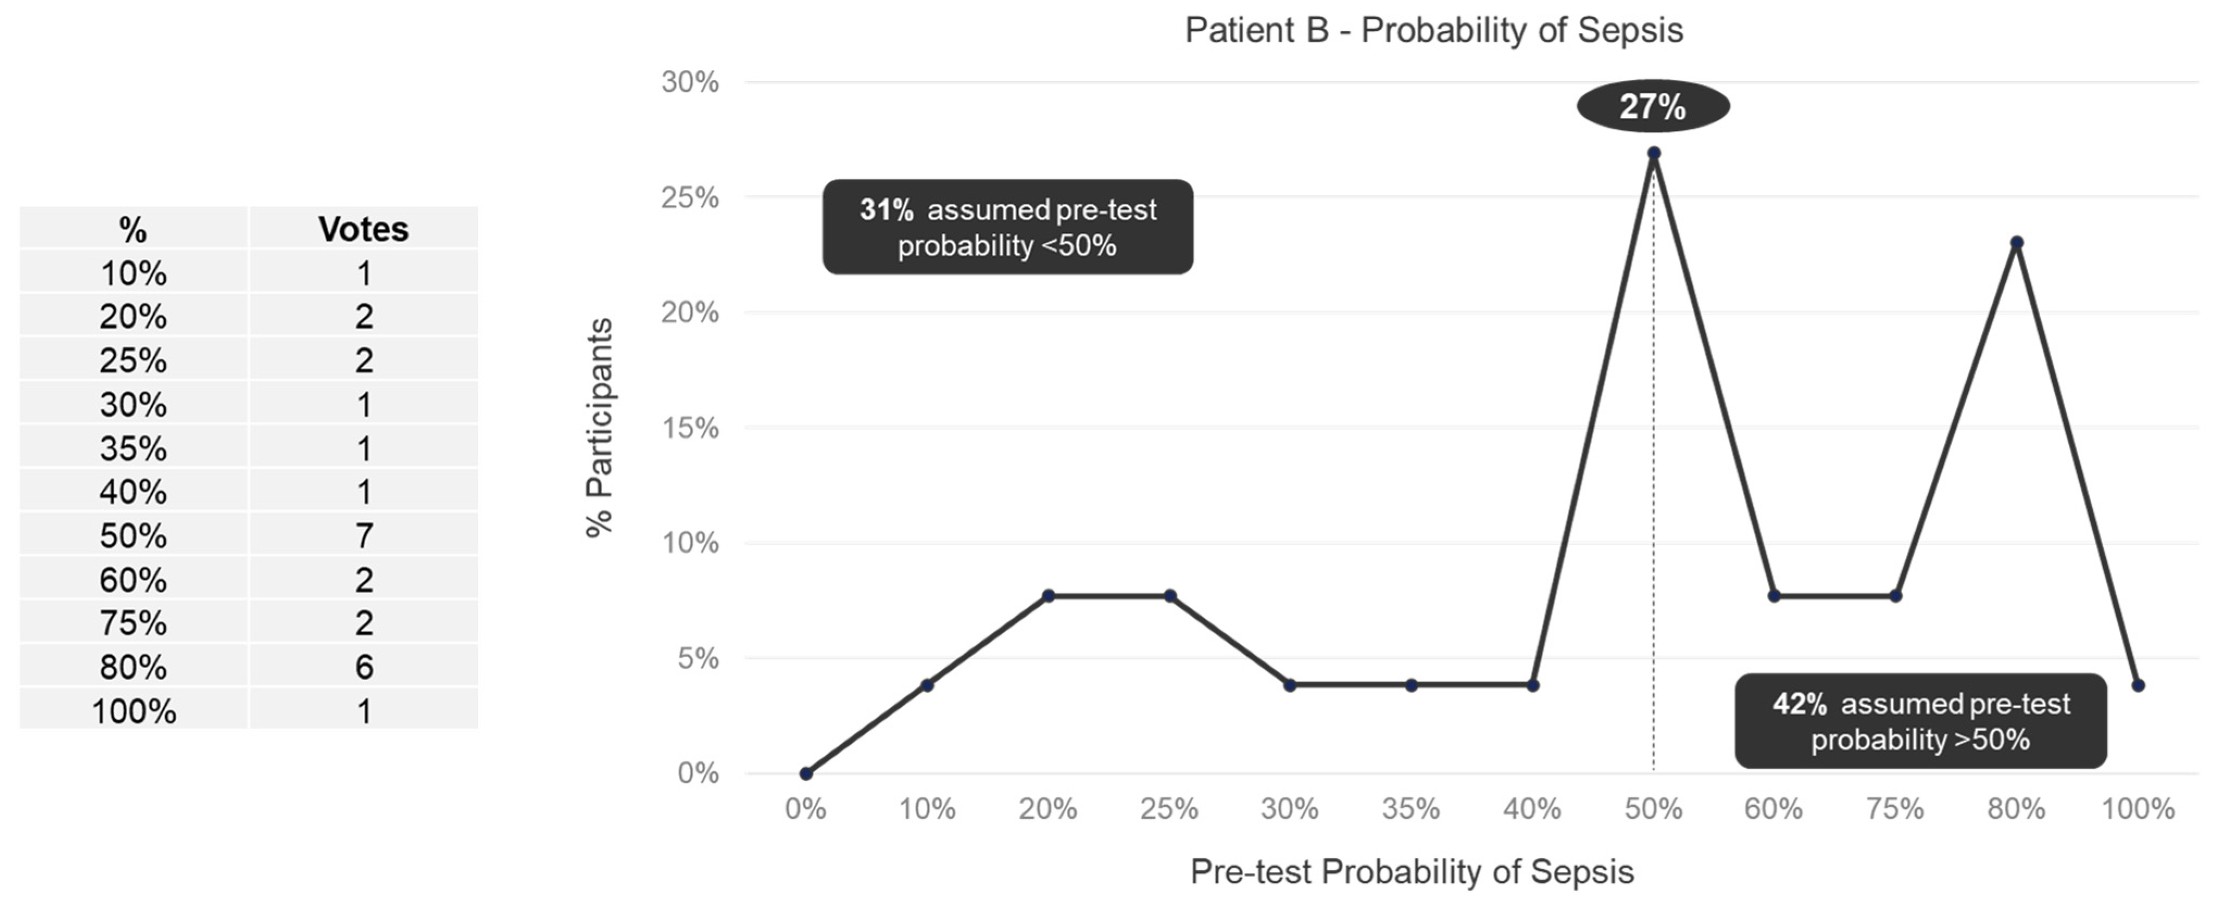Image resolution: width=2221 pixels, height=909 pixels.
Task: Click the 'Votes' column header in table
Action: pyautogui.click(x=363, y=229)
